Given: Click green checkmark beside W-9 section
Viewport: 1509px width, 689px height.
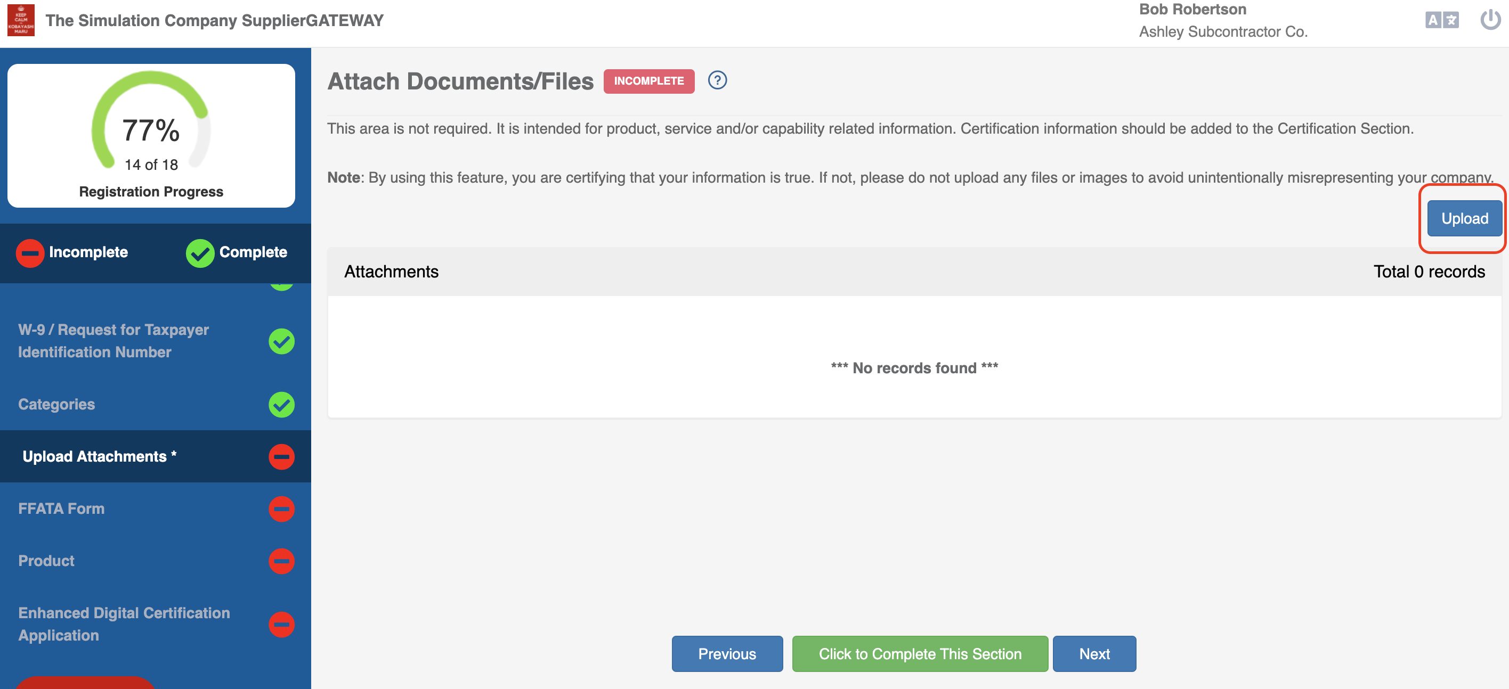Looking at the screenshot, I should coord(281,341).
